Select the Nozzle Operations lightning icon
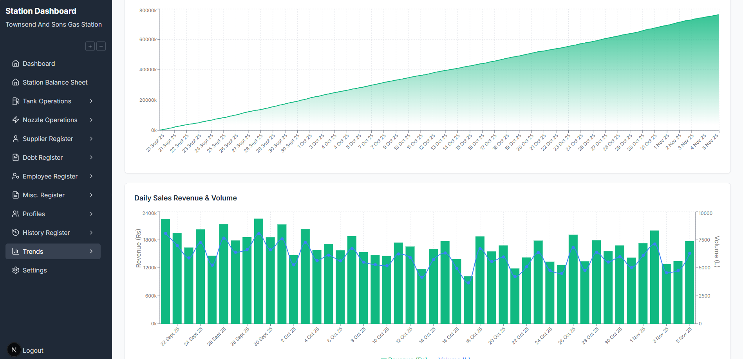The width and height of the screenshot is (743, 359). [x=16, y=119]
